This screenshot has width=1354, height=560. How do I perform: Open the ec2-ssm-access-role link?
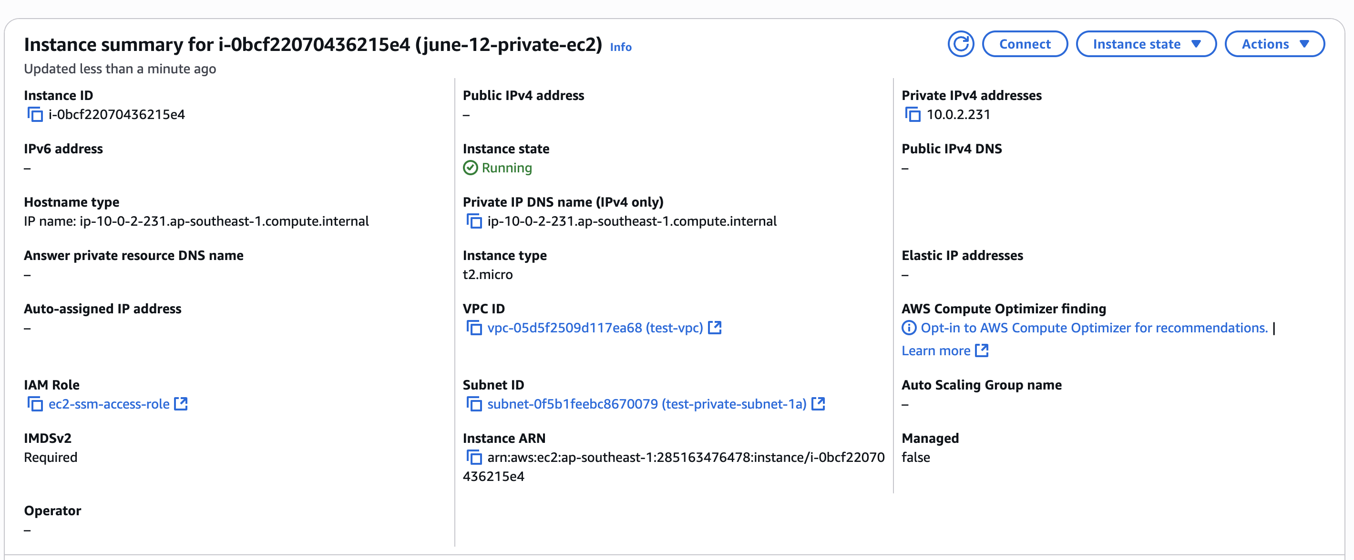point(109,404)
